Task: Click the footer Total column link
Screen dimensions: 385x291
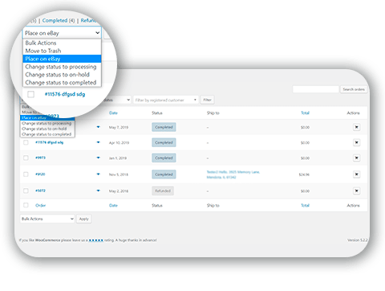Action: (x=305, y=205)
